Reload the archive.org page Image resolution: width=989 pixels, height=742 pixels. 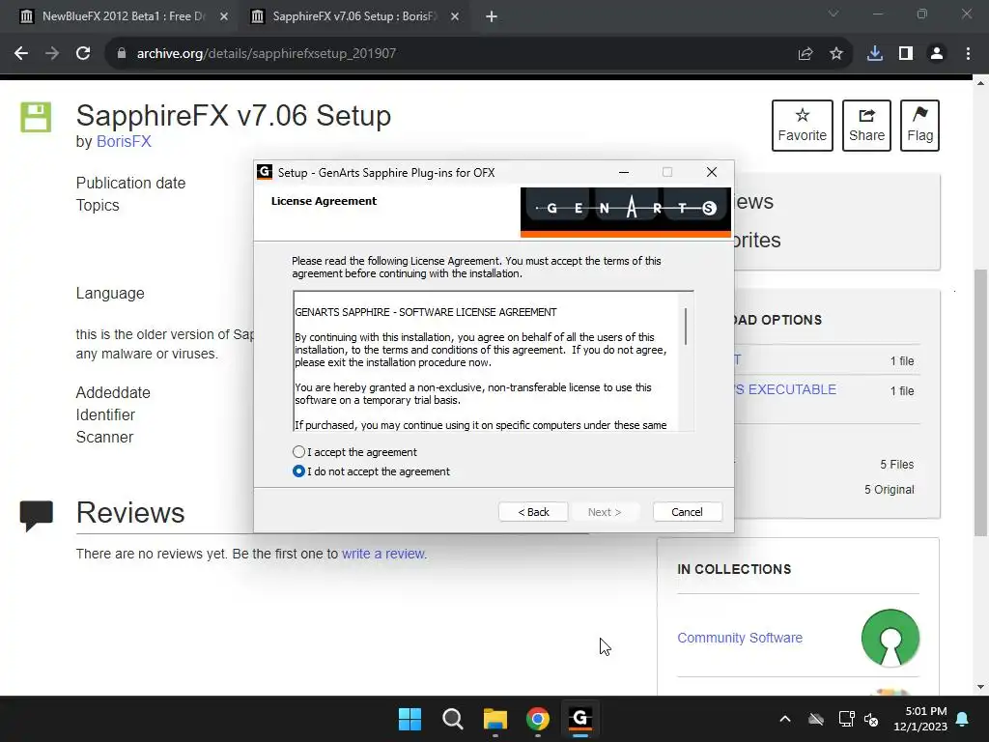[83, 54]
